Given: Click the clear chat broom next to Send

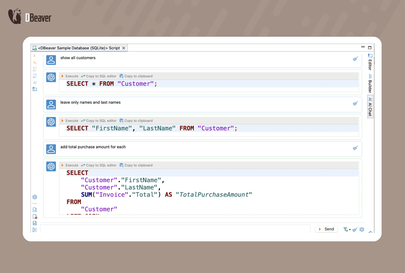Looking at the screenshot, I should [x=355, y=229].
